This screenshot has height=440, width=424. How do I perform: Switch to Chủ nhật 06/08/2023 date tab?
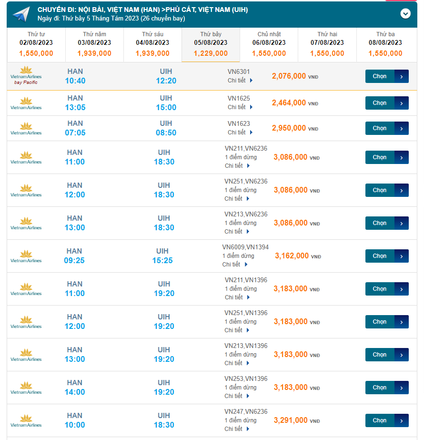[269, 44]
